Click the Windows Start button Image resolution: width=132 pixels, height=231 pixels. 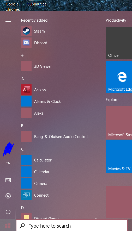[8, 226]
